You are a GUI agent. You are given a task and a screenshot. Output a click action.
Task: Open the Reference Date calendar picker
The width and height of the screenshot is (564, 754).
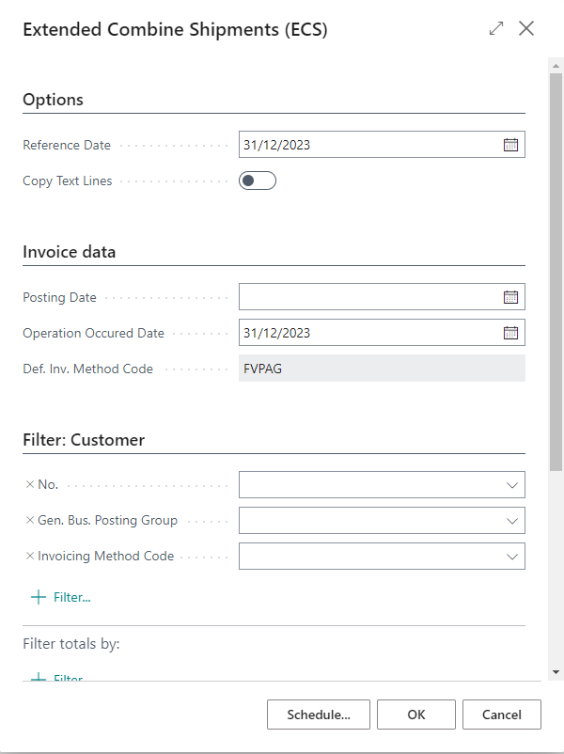510,144
